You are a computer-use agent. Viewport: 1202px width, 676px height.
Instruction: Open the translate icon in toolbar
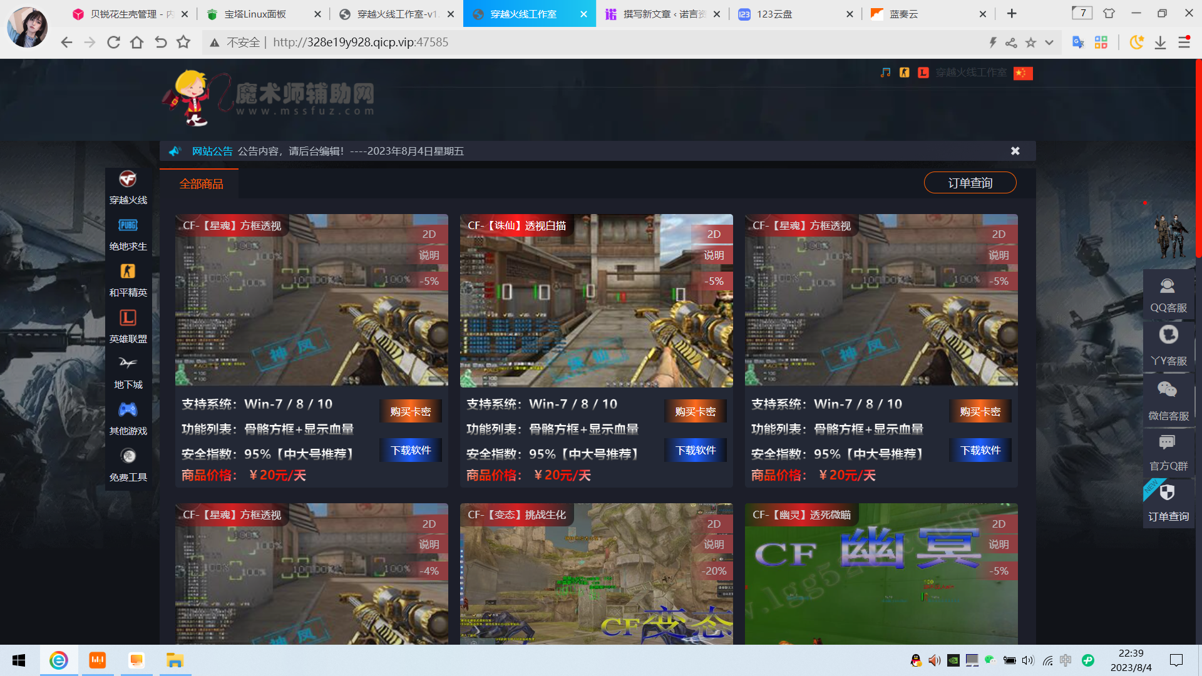tap(1078, 43)
